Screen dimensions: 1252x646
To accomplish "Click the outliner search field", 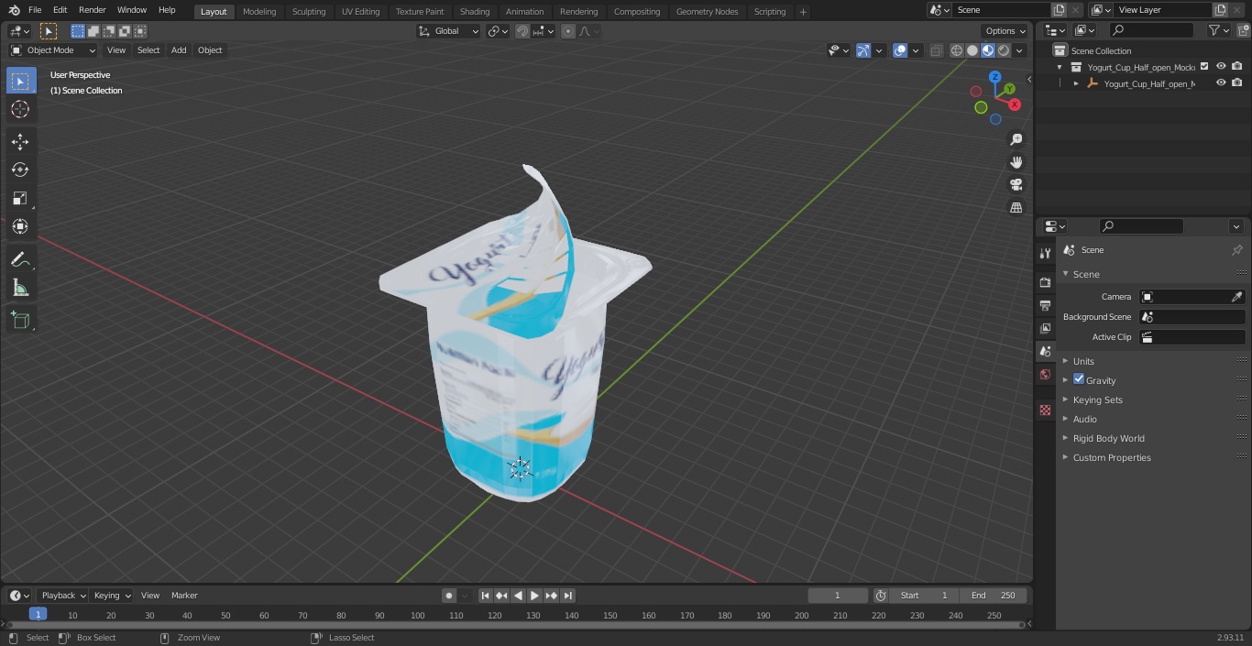I will pos(1151,30).
